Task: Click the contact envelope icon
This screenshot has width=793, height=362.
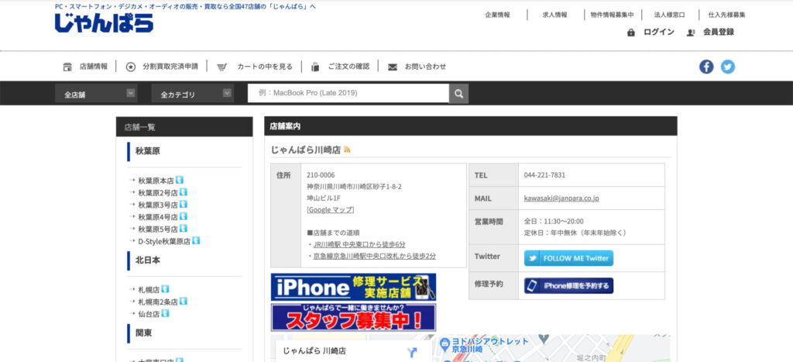Action: pyautogui.click(x=393, y=67)
